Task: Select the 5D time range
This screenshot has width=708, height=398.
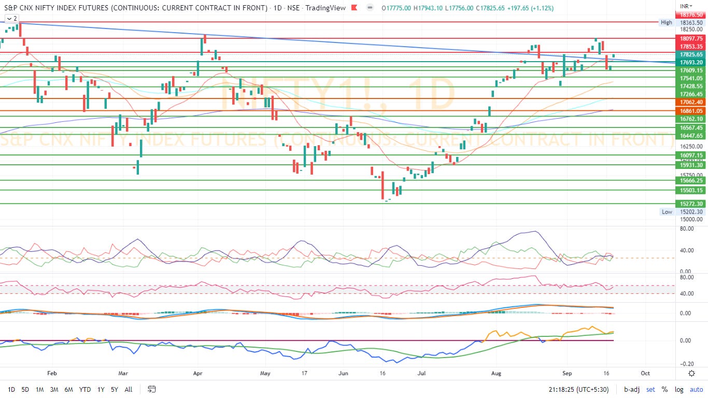Action: pos(25,389)
